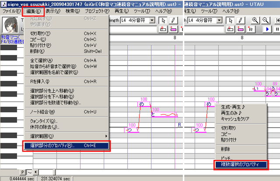The width and height of the screenshot is (280, 181).
Task: Open Length dropdown in Edit-menu window
Action: [x=152, y=21]
